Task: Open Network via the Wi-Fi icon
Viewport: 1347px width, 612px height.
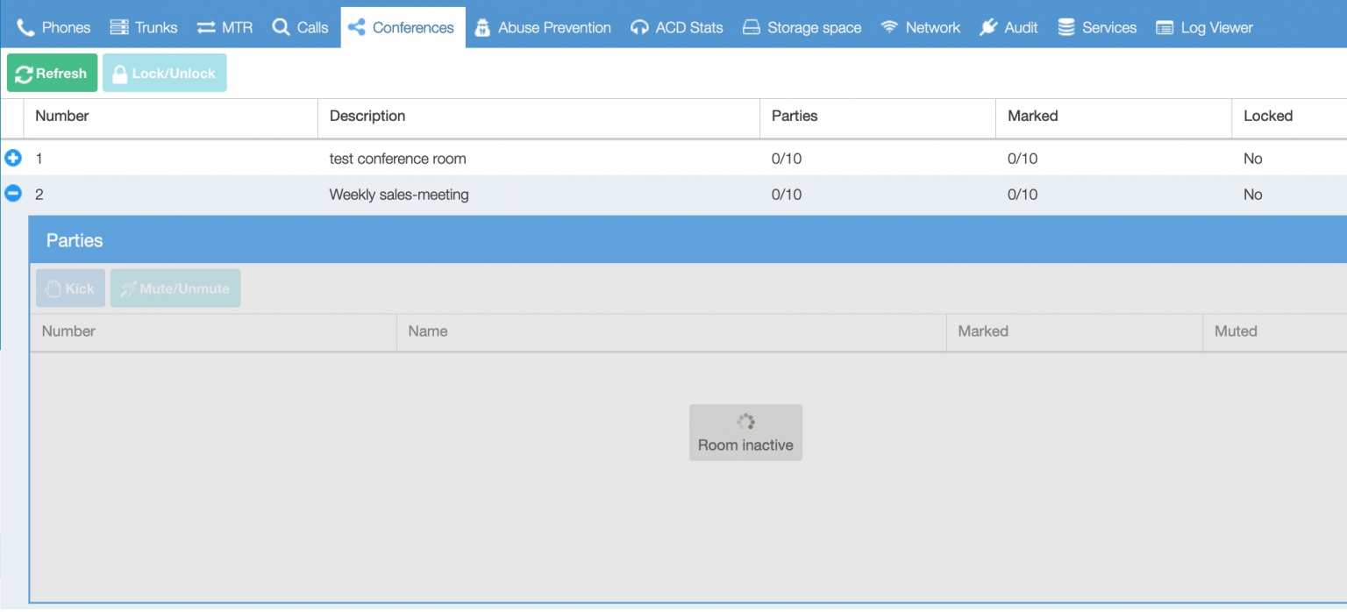Action: (x=889, y=26)
